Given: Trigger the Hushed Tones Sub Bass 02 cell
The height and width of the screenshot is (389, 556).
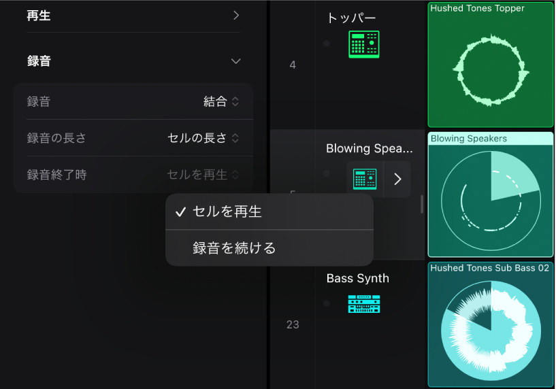Looking at the screenshot, I should [491, 324].
